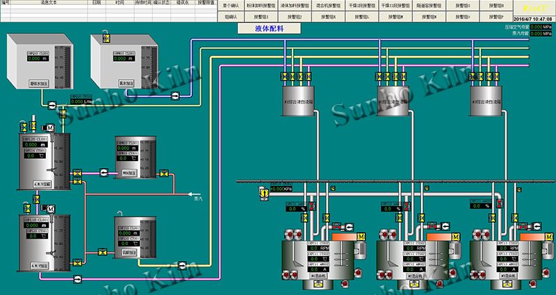
Task: Toggle the pink-pipe outlet valve of upper stirred tank
Action: pyautogui.click(x=78, y=173)
